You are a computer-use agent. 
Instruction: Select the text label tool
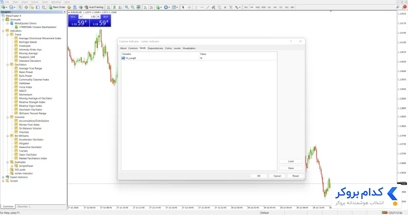(231, 7)
